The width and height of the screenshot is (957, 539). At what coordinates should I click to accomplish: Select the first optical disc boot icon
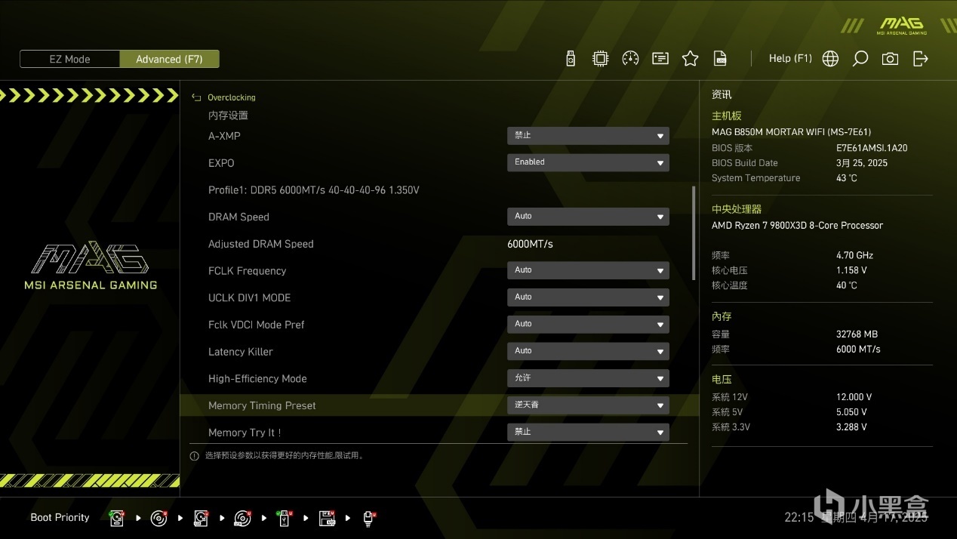[158, 518]
